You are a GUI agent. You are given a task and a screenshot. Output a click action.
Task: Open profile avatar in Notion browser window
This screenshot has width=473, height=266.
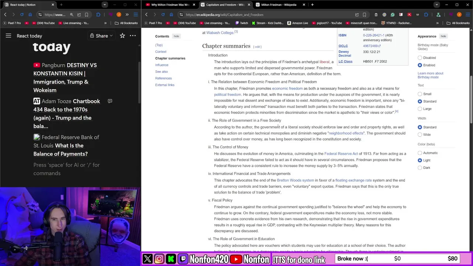tap(119, 15)
